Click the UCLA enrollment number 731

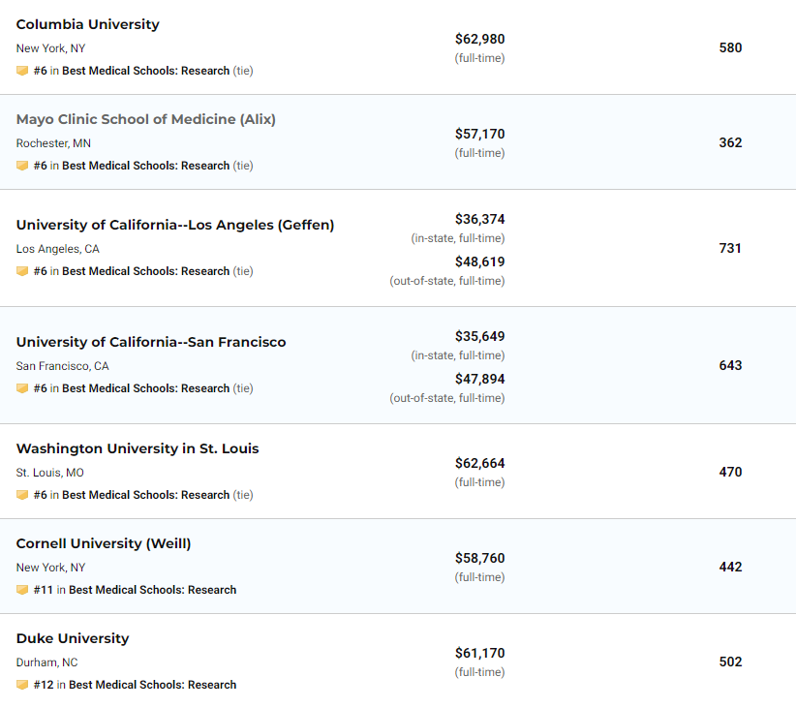pos(730,248)
